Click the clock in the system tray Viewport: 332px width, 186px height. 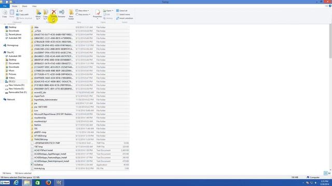coord(324,183)
